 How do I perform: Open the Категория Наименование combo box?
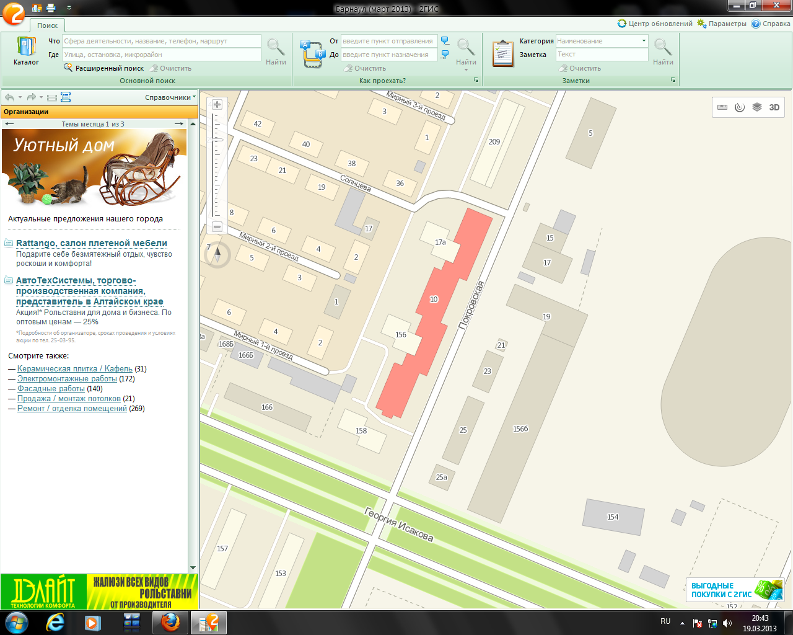[602, 41]
